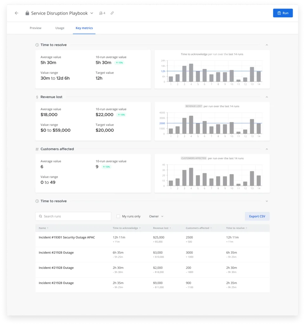Image resolution: width=305 pixels, height=325 pixels.
Task: Open the members icon showing 4
Action: pyautogui.click(x=102, y=13)
